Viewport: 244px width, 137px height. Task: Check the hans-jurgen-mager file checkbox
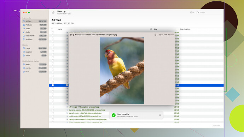point(53,119)
